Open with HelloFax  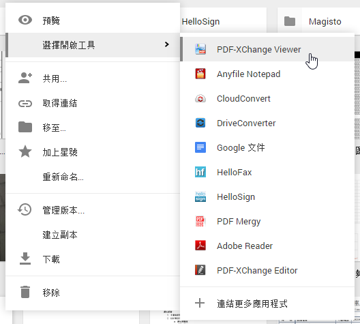[267, 172]
